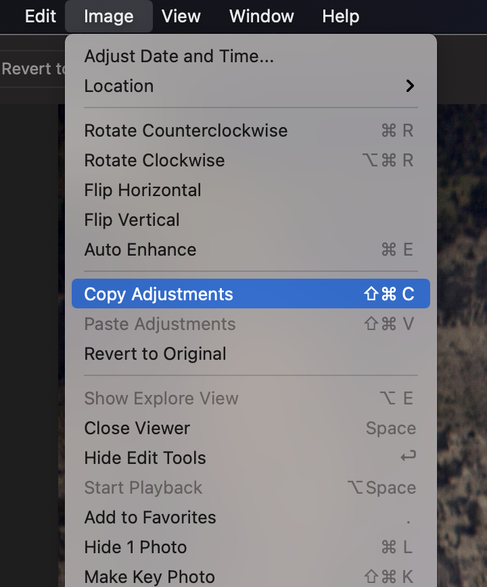Toggle Hide Edit Tools

(x=251, y=457)
